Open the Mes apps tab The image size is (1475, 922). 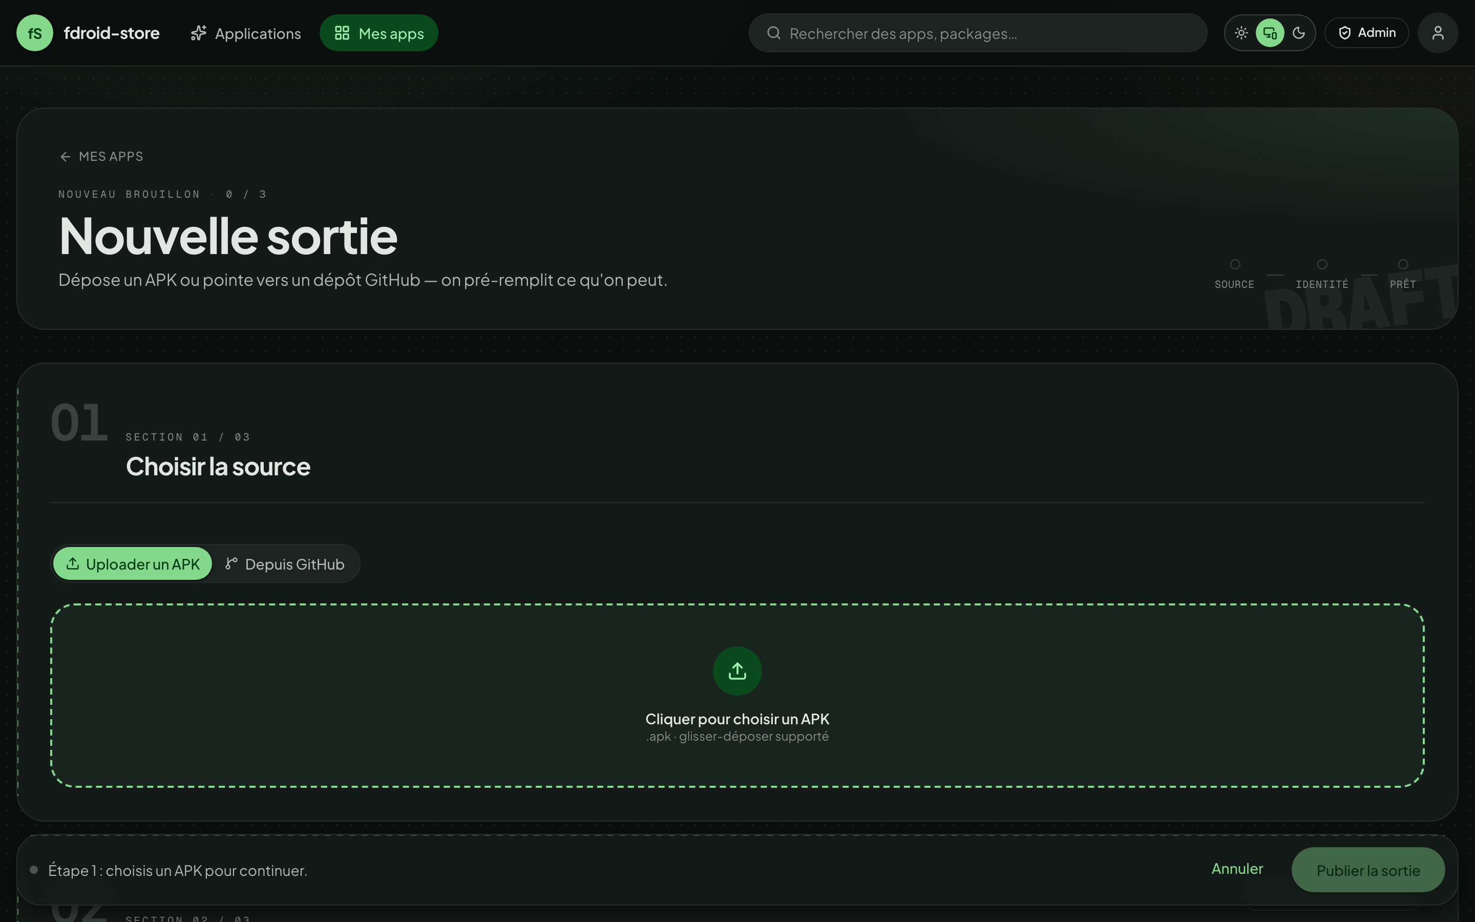click(x=378, y=33)
